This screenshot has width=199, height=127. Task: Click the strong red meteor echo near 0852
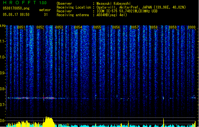click(x=49, y=98)
